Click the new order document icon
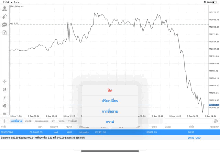Image resolution: width=220 pixels, height=153 pixels. tap(4, 33)
